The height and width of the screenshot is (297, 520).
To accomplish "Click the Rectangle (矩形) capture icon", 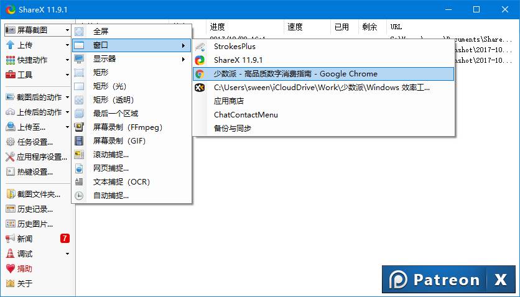I will tap(79, 73).
